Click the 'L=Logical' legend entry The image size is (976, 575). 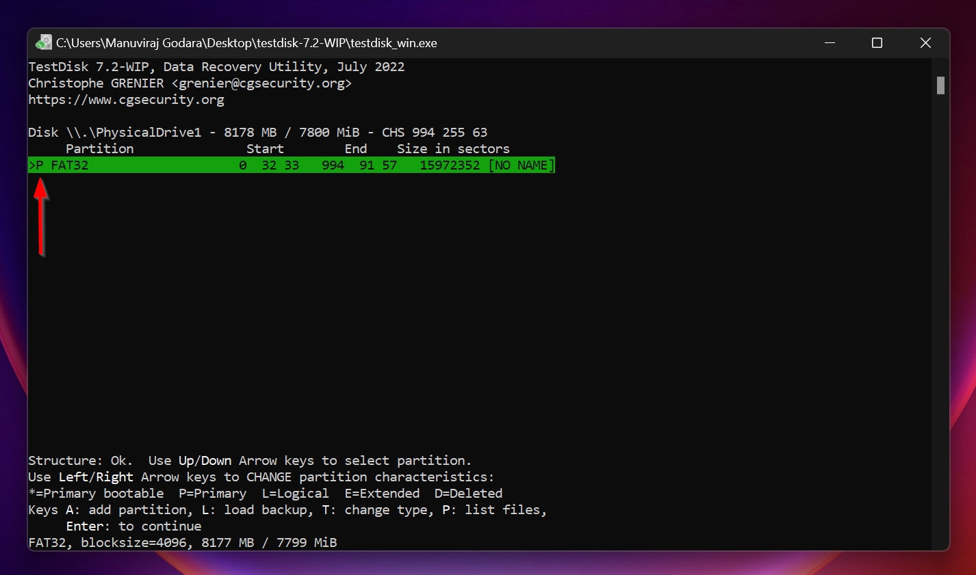(295, 493)
